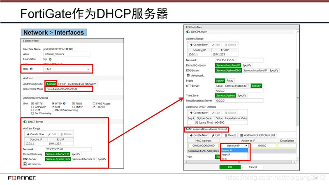Click the green OK button
The image size is (329, 185).
(230, 167)
